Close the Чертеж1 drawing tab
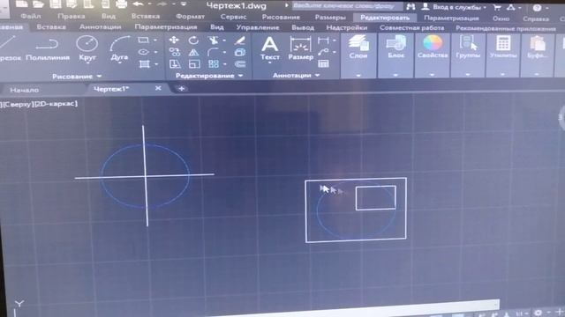The width and height of the screenshot is (565, 317). pyautogui.click(x=158, y=88)
